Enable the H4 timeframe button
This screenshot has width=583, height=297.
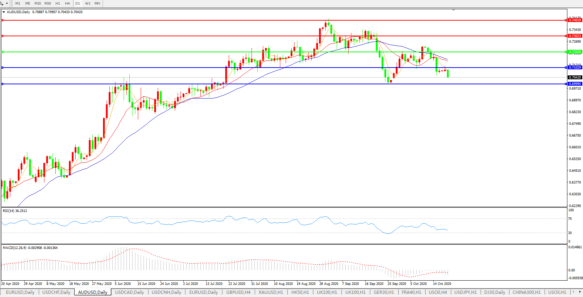[x=68, y=4]
